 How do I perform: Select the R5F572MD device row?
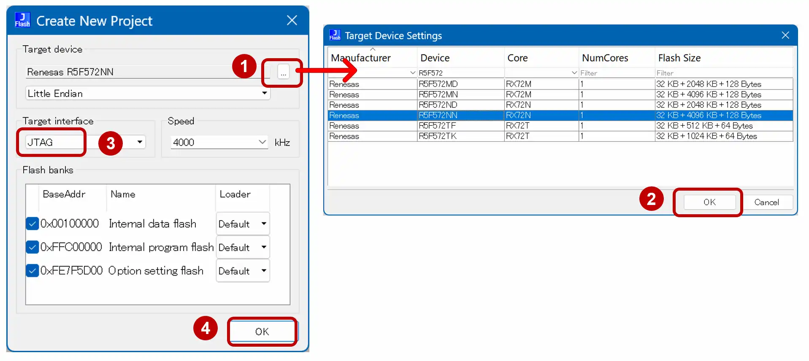pos(560,84)
